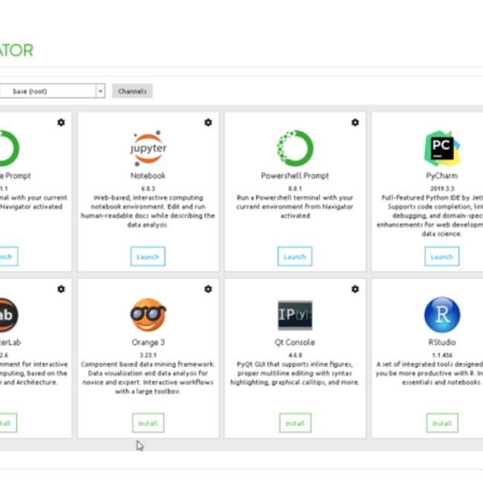Click the RStudio description text
483x483 pixels.
(x=429, y=373)
